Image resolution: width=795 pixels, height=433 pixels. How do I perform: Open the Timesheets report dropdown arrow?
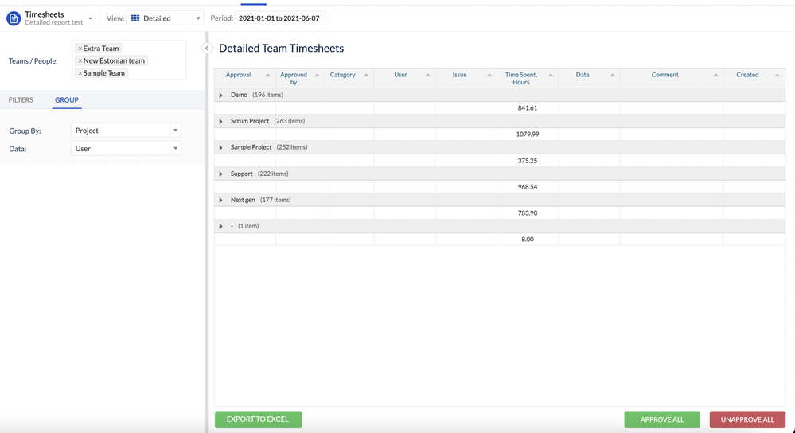(x=90, y=18)
